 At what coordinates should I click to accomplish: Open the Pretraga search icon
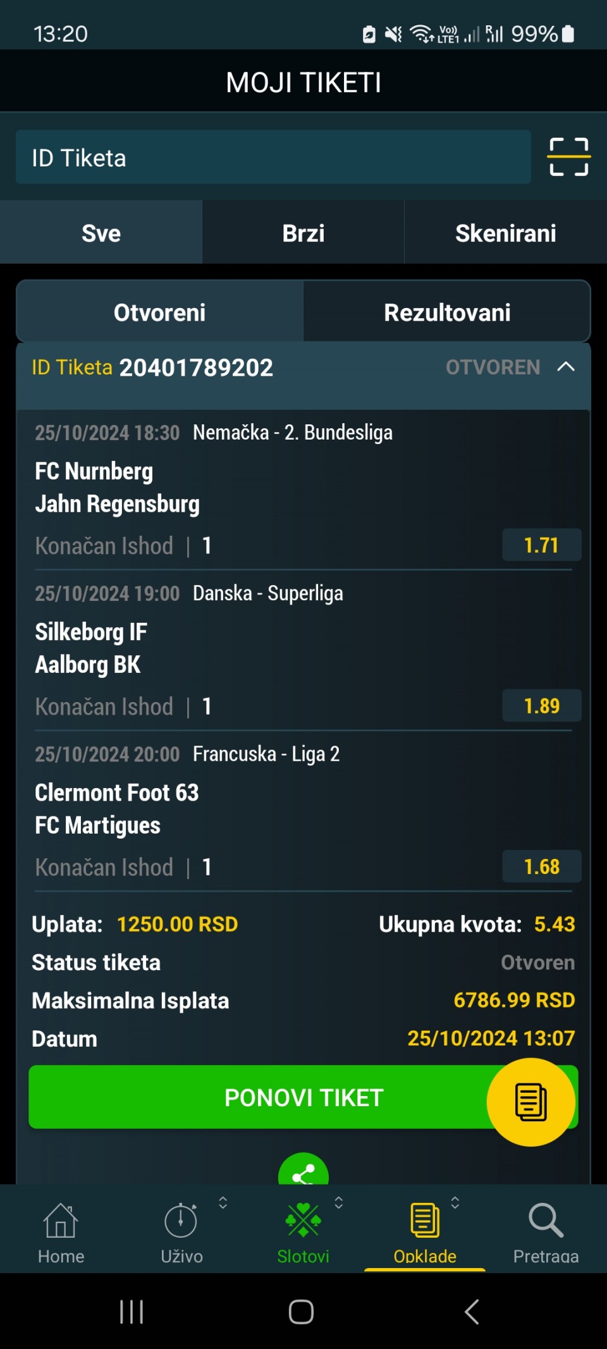[546, 1220]
